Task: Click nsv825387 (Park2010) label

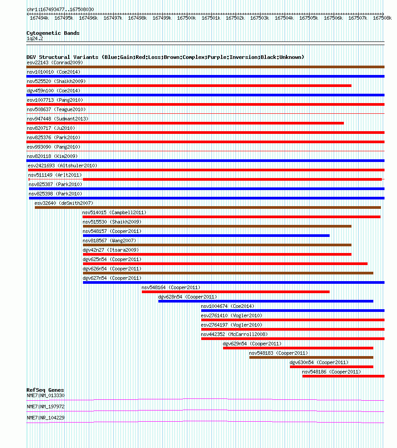Action: 55,185
